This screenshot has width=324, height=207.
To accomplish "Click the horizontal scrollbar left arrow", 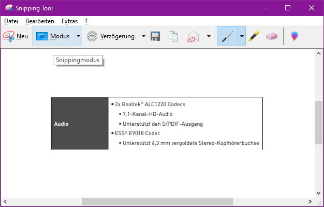I will tap(5, 201).
